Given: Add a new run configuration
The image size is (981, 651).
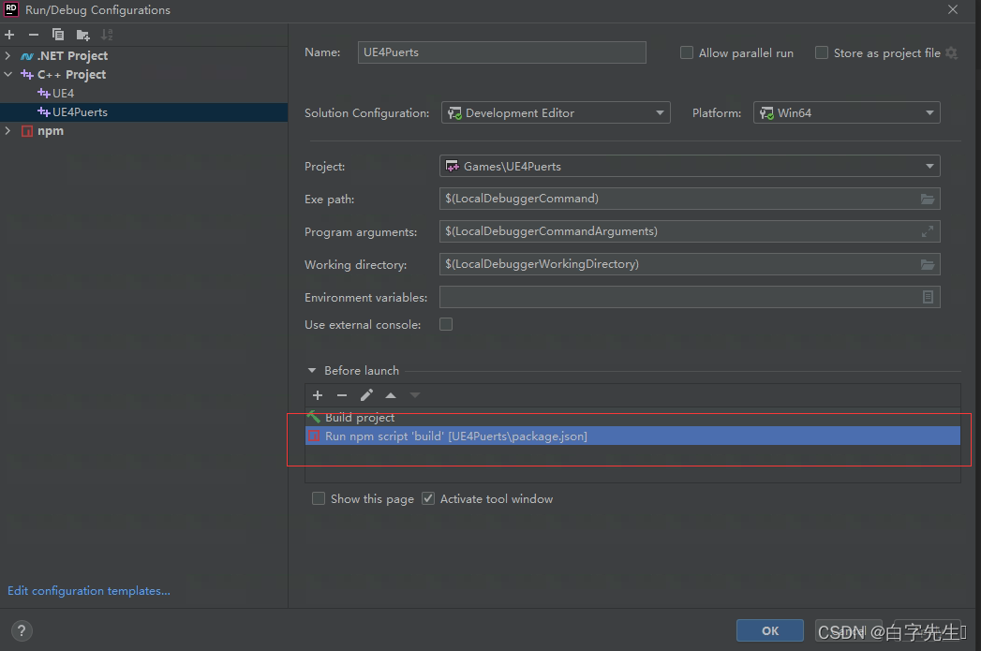Looking at the screenshot, I should 9,35.
